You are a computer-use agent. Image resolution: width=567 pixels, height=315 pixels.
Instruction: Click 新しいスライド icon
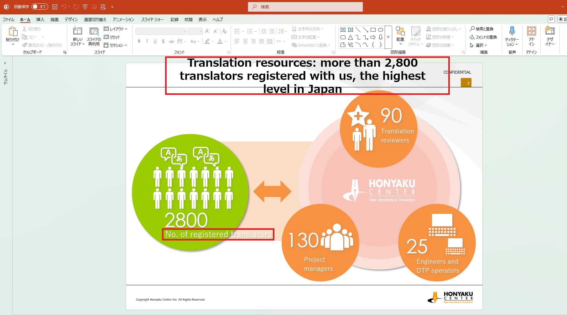[x=77, y=31]
